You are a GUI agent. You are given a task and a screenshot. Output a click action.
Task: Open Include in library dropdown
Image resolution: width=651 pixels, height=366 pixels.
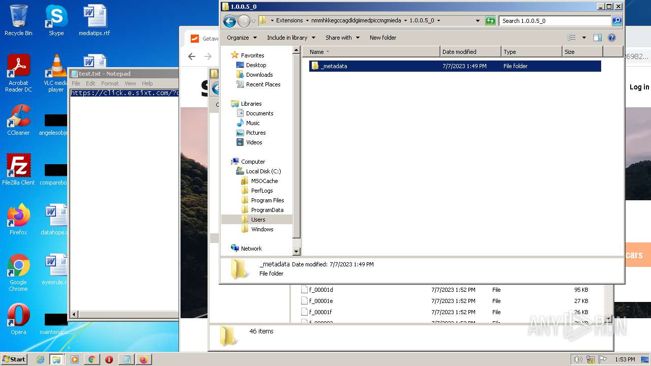(291, 38)
